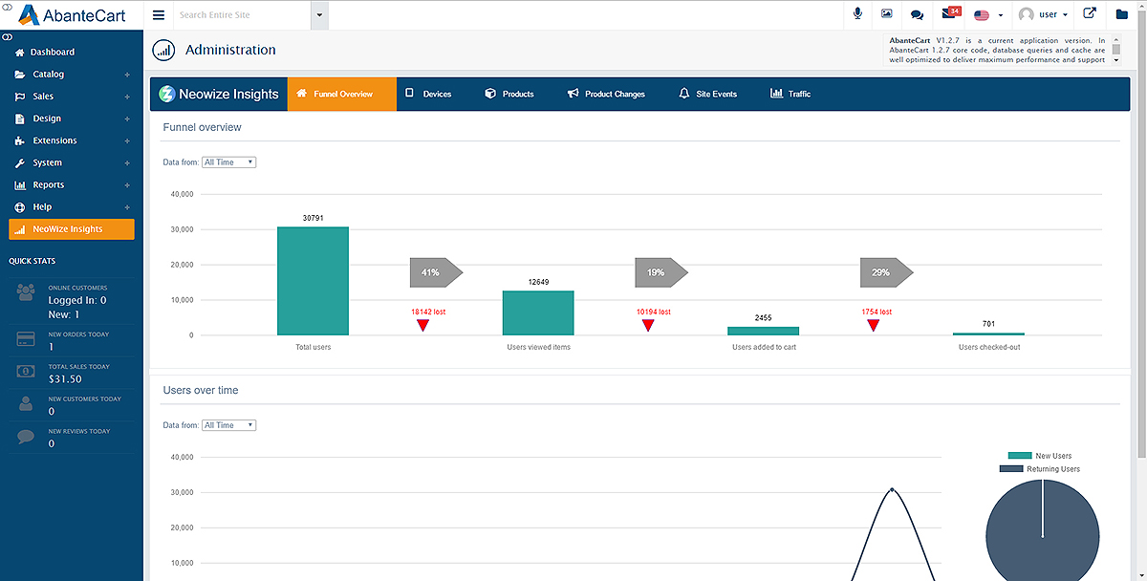Click the 19% conversion arrow

[661, 272]
